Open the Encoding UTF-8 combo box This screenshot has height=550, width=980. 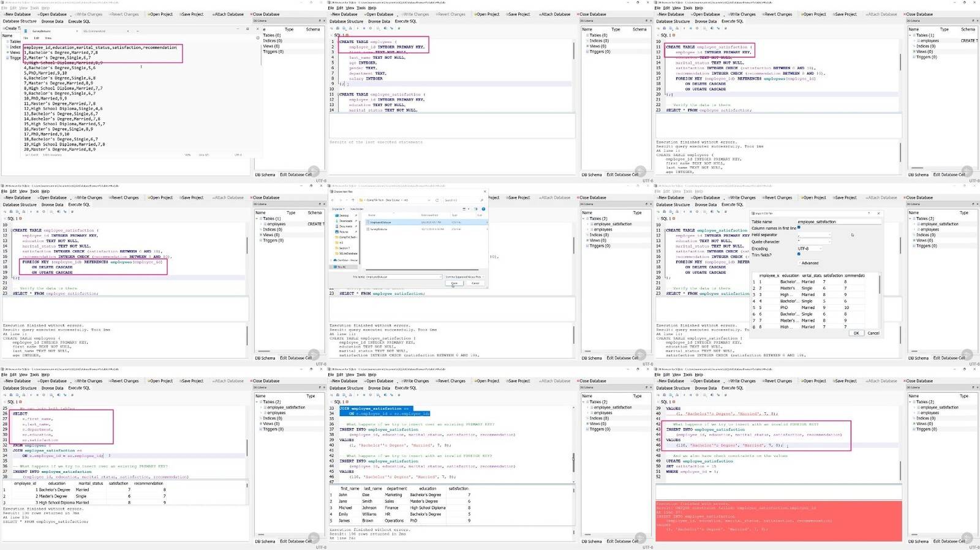[810, 248]
